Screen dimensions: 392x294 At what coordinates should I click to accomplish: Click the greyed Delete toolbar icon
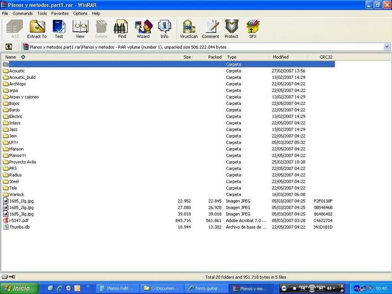click(x=101, y=29)
